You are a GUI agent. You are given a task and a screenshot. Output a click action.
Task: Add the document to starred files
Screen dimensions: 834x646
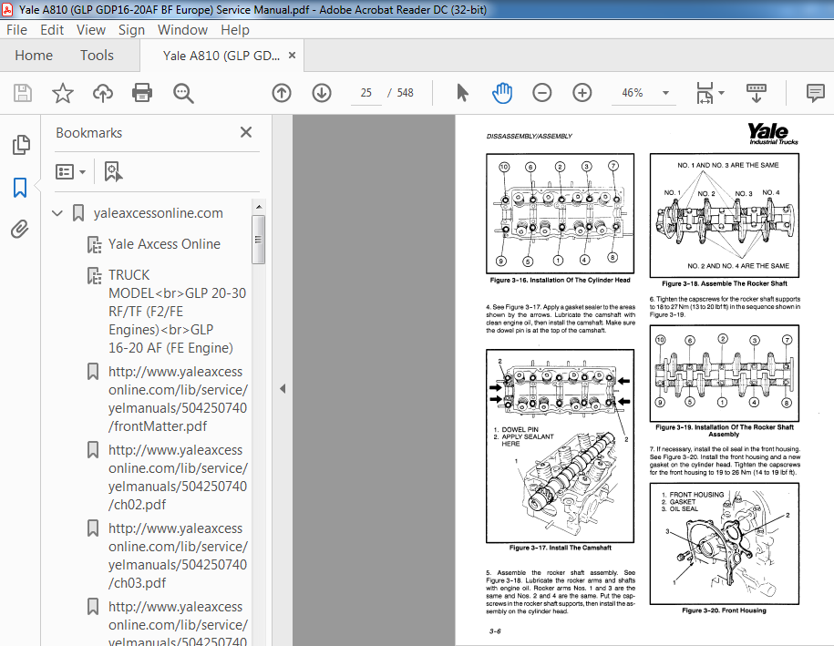[62, 93]
